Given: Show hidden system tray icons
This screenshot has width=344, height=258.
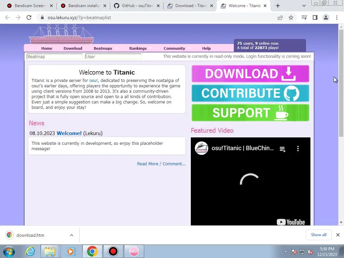Looking at the screenshot, I should [x=286, y=252].
